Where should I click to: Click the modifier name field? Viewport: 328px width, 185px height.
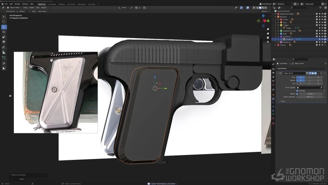pyautogui.click(x=294, y=73)
